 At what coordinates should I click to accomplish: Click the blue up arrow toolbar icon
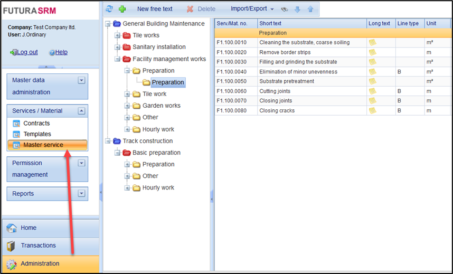[x=310, y=9]
